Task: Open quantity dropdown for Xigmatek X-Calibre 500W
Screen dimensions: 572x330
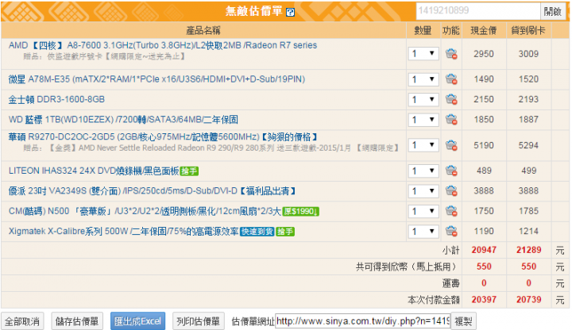Action: pyautogui.click(x=423, y=232)
